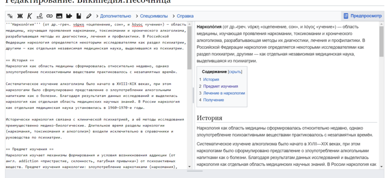Toggle bold (Ж) formatting

20,16
